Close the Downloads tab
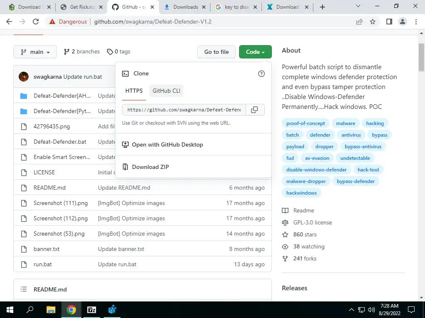 pos(204,7)
